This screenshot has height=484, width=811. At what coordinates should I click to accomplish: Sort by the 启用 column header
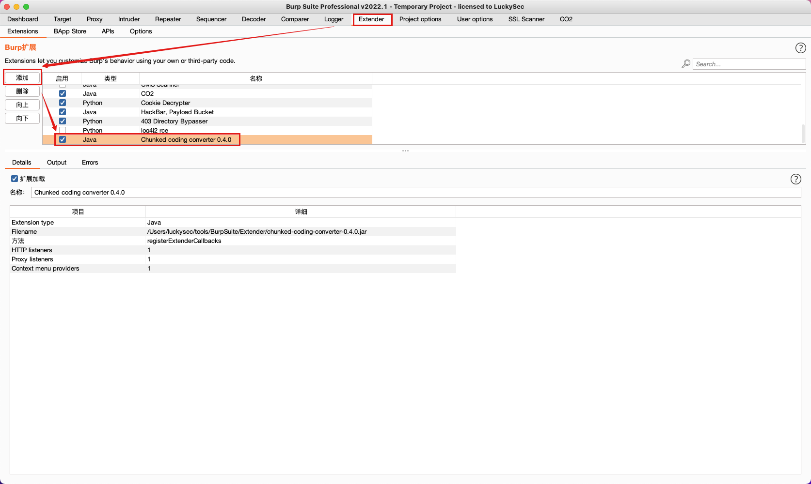click(62, 78)
